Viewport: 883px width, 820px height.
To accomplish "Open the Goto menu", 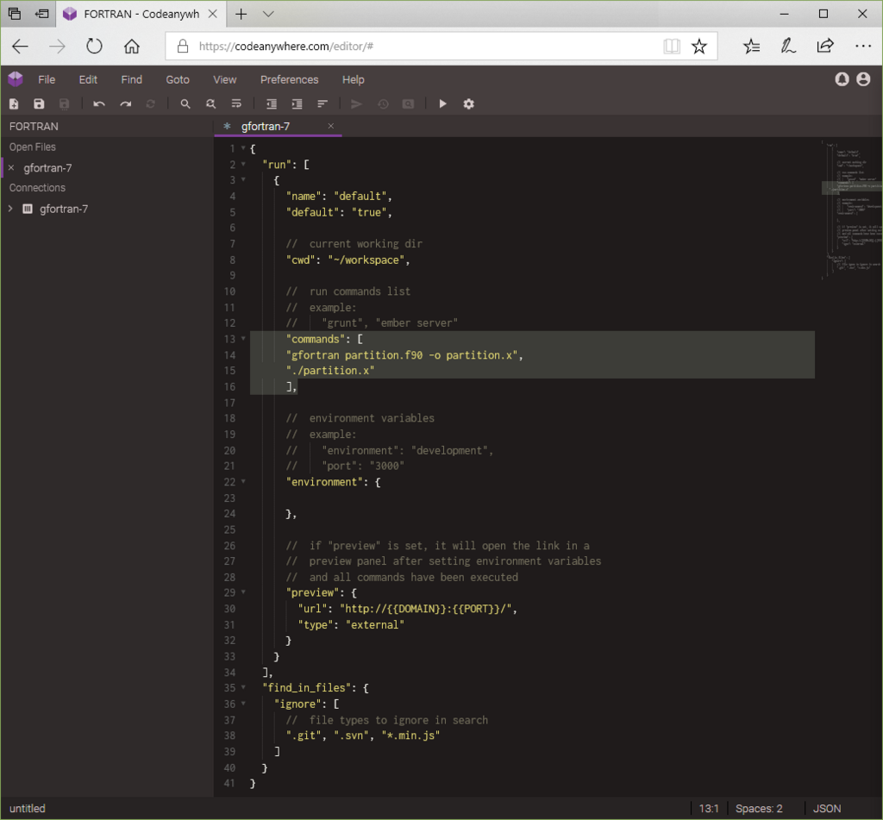I will pyautogui.click(x=178, y=79).
